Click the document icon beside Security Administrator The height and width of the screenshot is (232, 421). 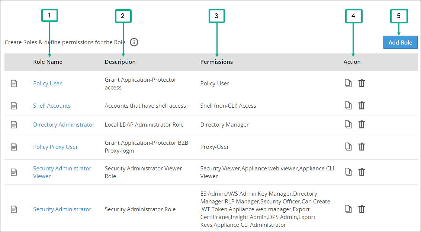click(x=14, y=209)
